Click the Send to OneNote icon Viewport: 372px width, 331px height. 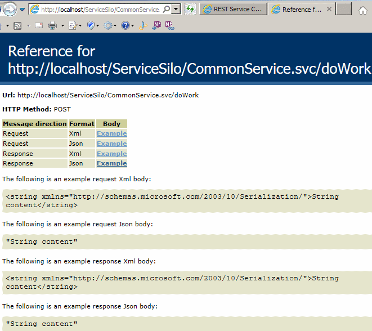(156, 25)
